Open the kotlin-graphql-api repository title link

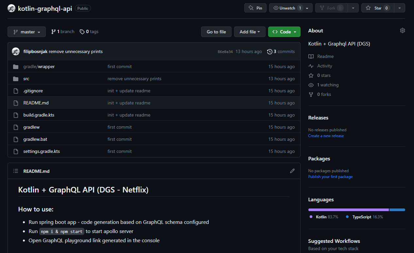pyautogui.click(x=45, y=9)
